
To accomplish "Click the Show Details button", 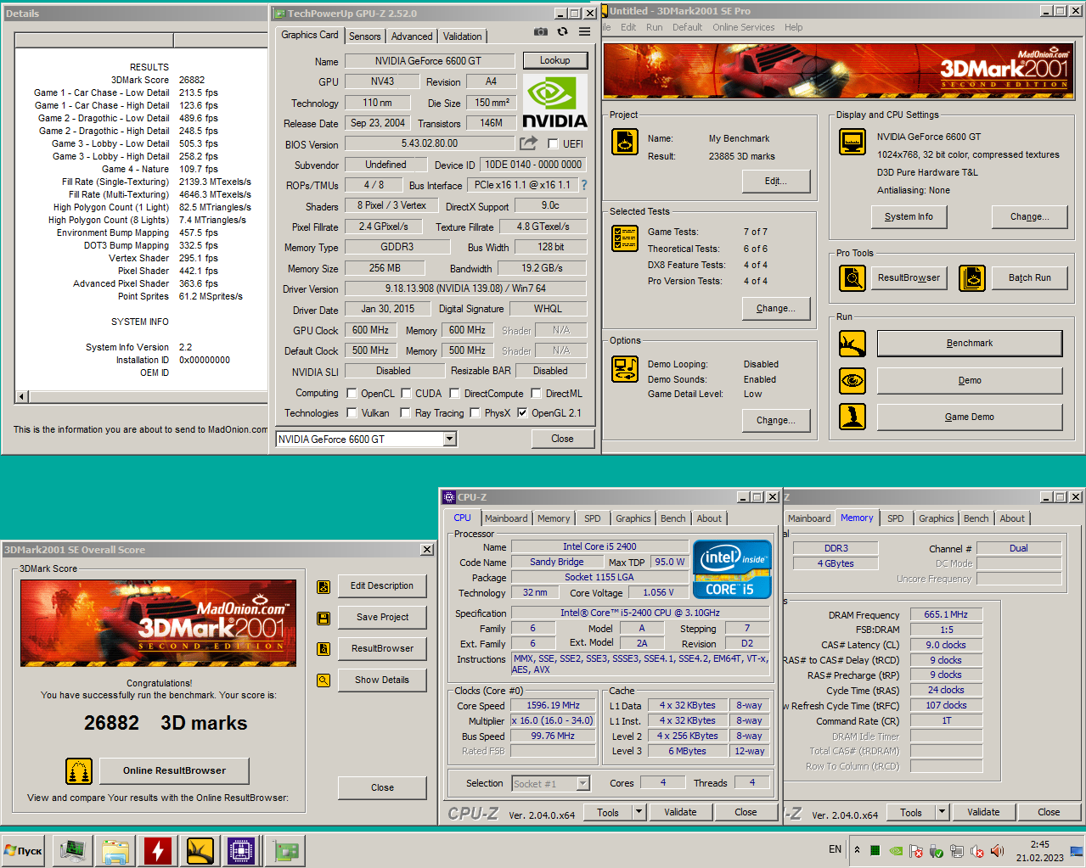I will (382, 680).
